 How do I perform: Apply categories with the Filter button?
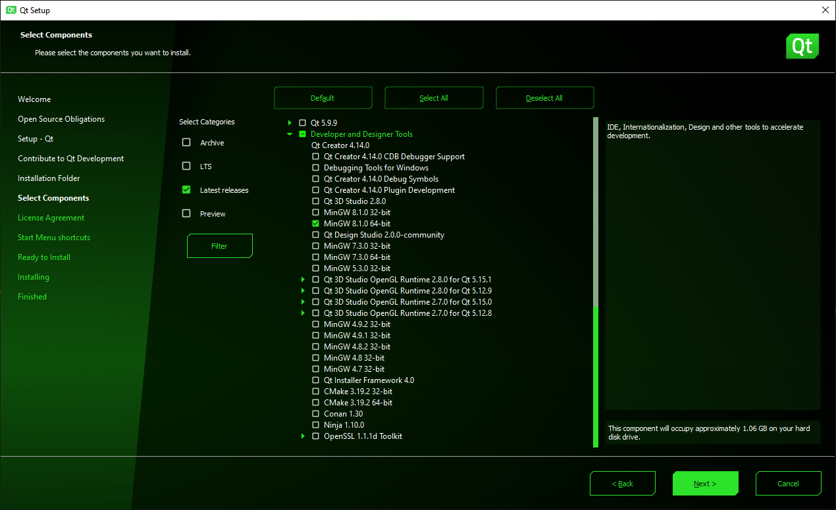219,246
